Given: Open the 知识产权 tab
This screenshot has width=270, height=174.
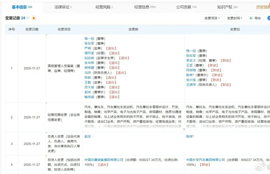Looking at the screenshot, I should 227,7.
